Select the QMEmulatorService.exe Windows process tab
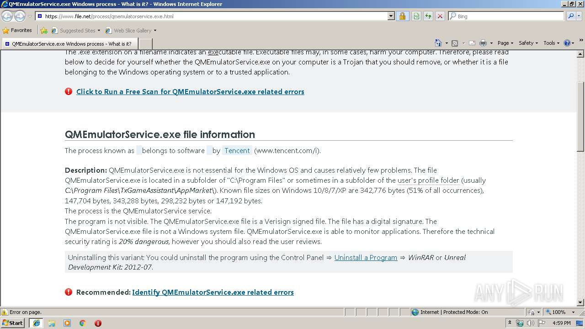Image resolution: width=585 pixels, height=329 pixels. (x=71, y=43)
